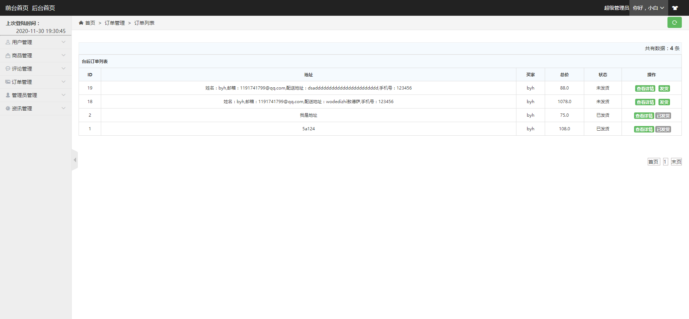Screen dimensions: 689x319
Task: Go to 前台首页 in top bar
Action: tap(17, 8)
